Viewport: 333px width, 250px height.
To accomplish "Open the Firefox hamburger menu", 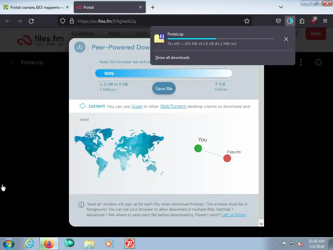I will tap(325, 21).
